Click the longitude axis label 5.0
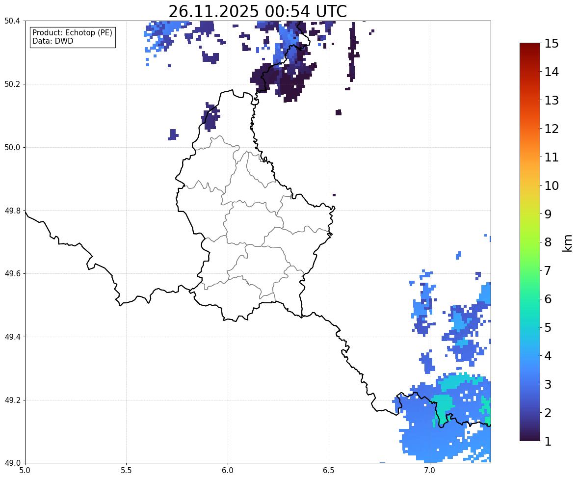The image size is (578, 479). (25, 471)
